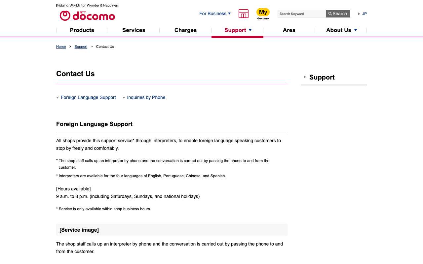Open the Services menu
423x264 pixels.
click(134, 30)
